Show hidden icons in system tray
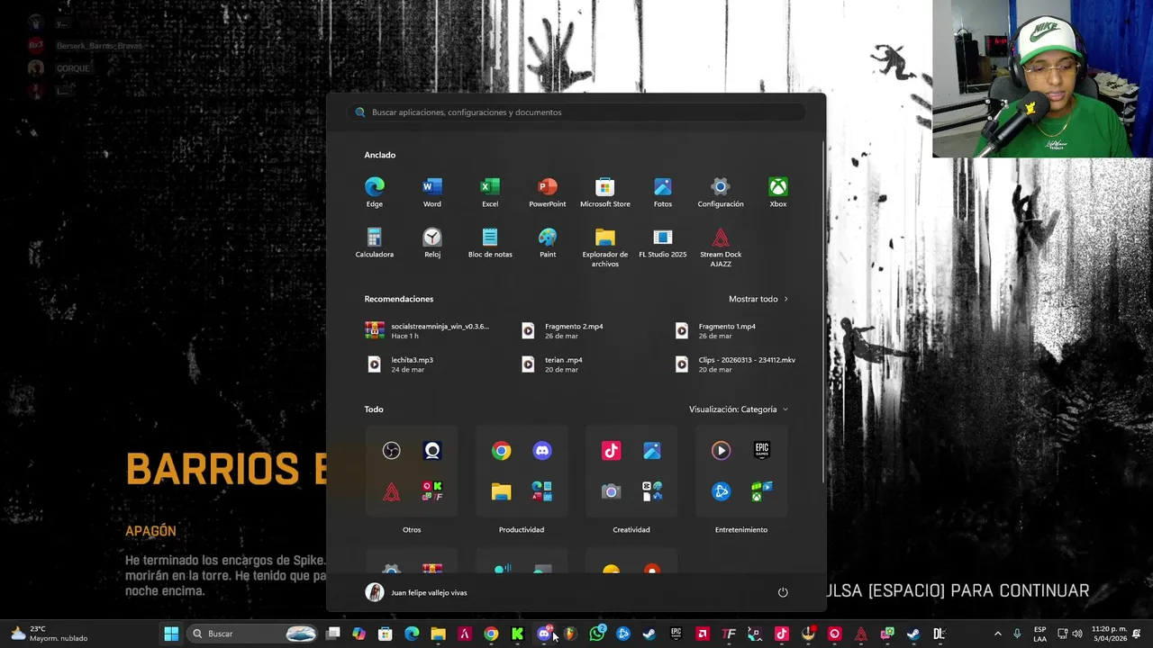 (x=997, y=634)
